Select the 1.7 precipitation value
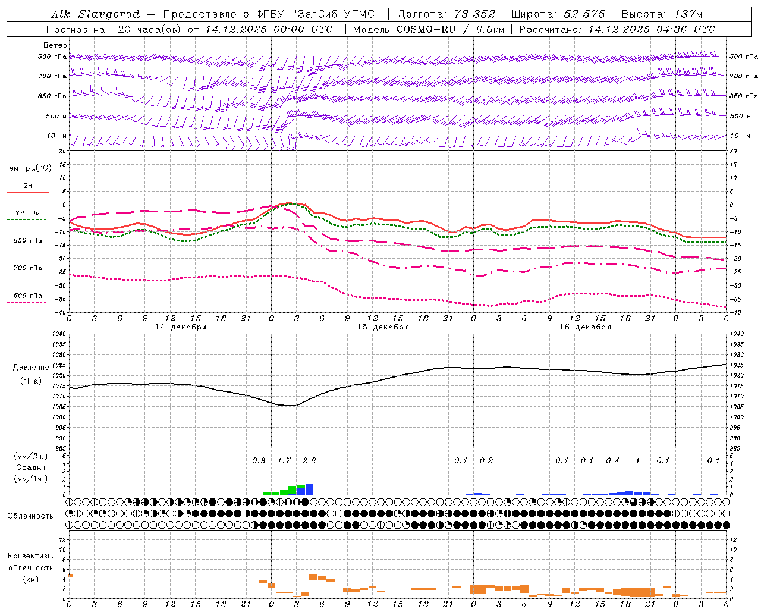The width and height of the screenshot is (761, 609). pos(284,461)
